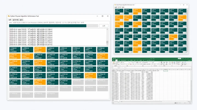
Task: Click the Sort & Filter funnel icon
Action: 183,62
